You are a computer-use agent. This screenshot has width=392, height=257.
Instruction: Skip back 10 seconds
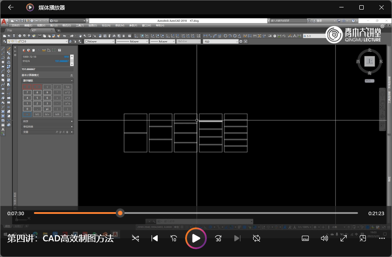pos(173,238)
